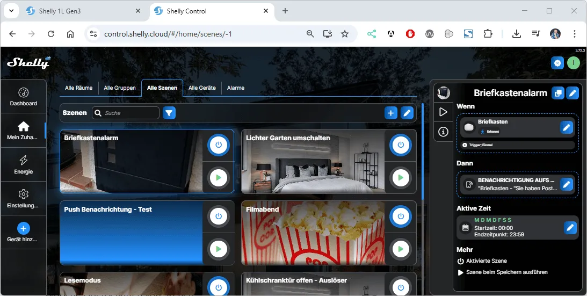Screen dimensions: 587x296
Task: Click the Briefkasten device name in Wenn
Action: [x=492, y=122]
